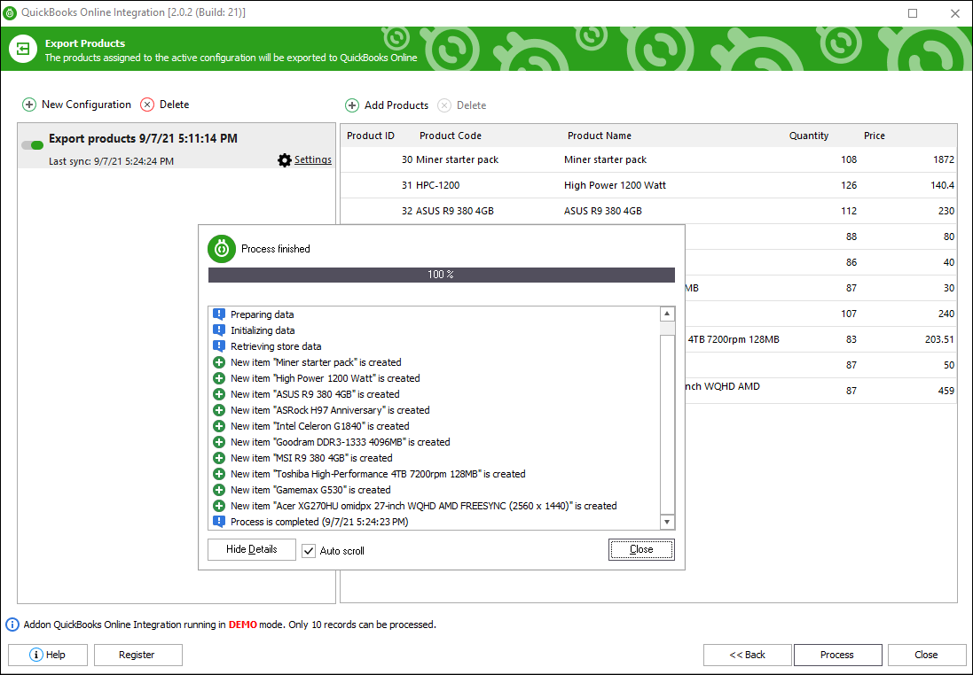Click the greyed Delete products icon
The height and width of the screenshot is (675, 973).
click(444, 105)
